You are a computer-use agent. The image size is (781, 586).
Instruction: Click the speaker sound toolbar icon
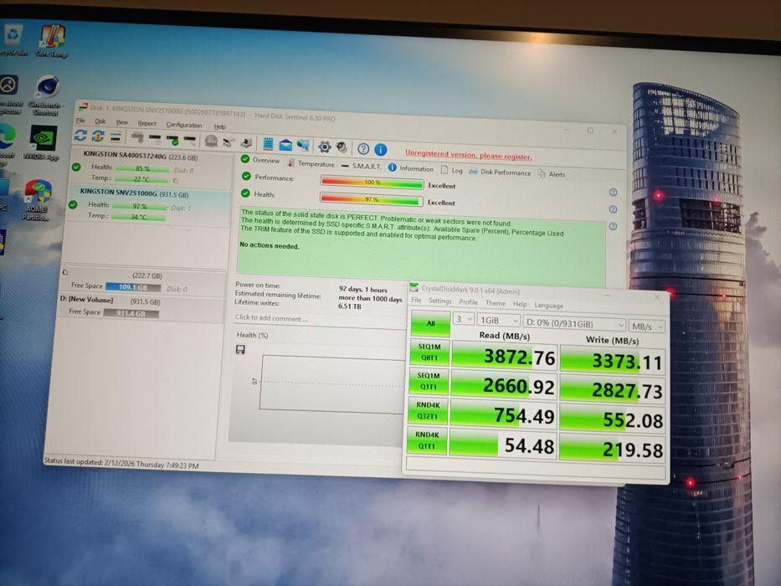[x=342, y=147]
